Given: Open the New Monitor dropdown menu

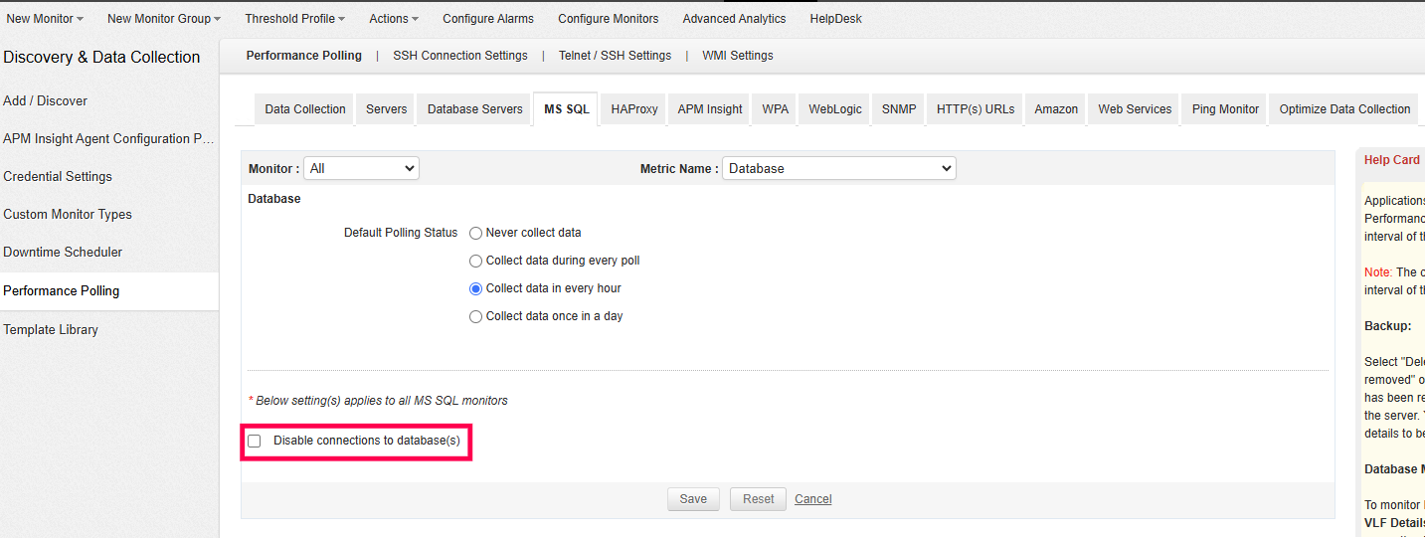Looking at the screenshot, I should [45, 19].
